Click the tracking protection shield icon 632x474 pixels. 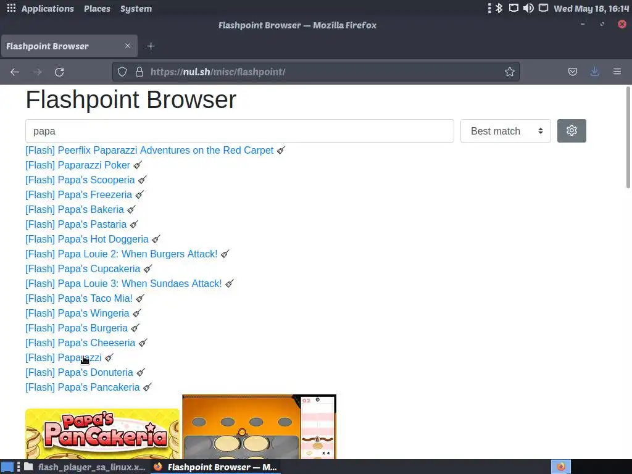(122, 72)
